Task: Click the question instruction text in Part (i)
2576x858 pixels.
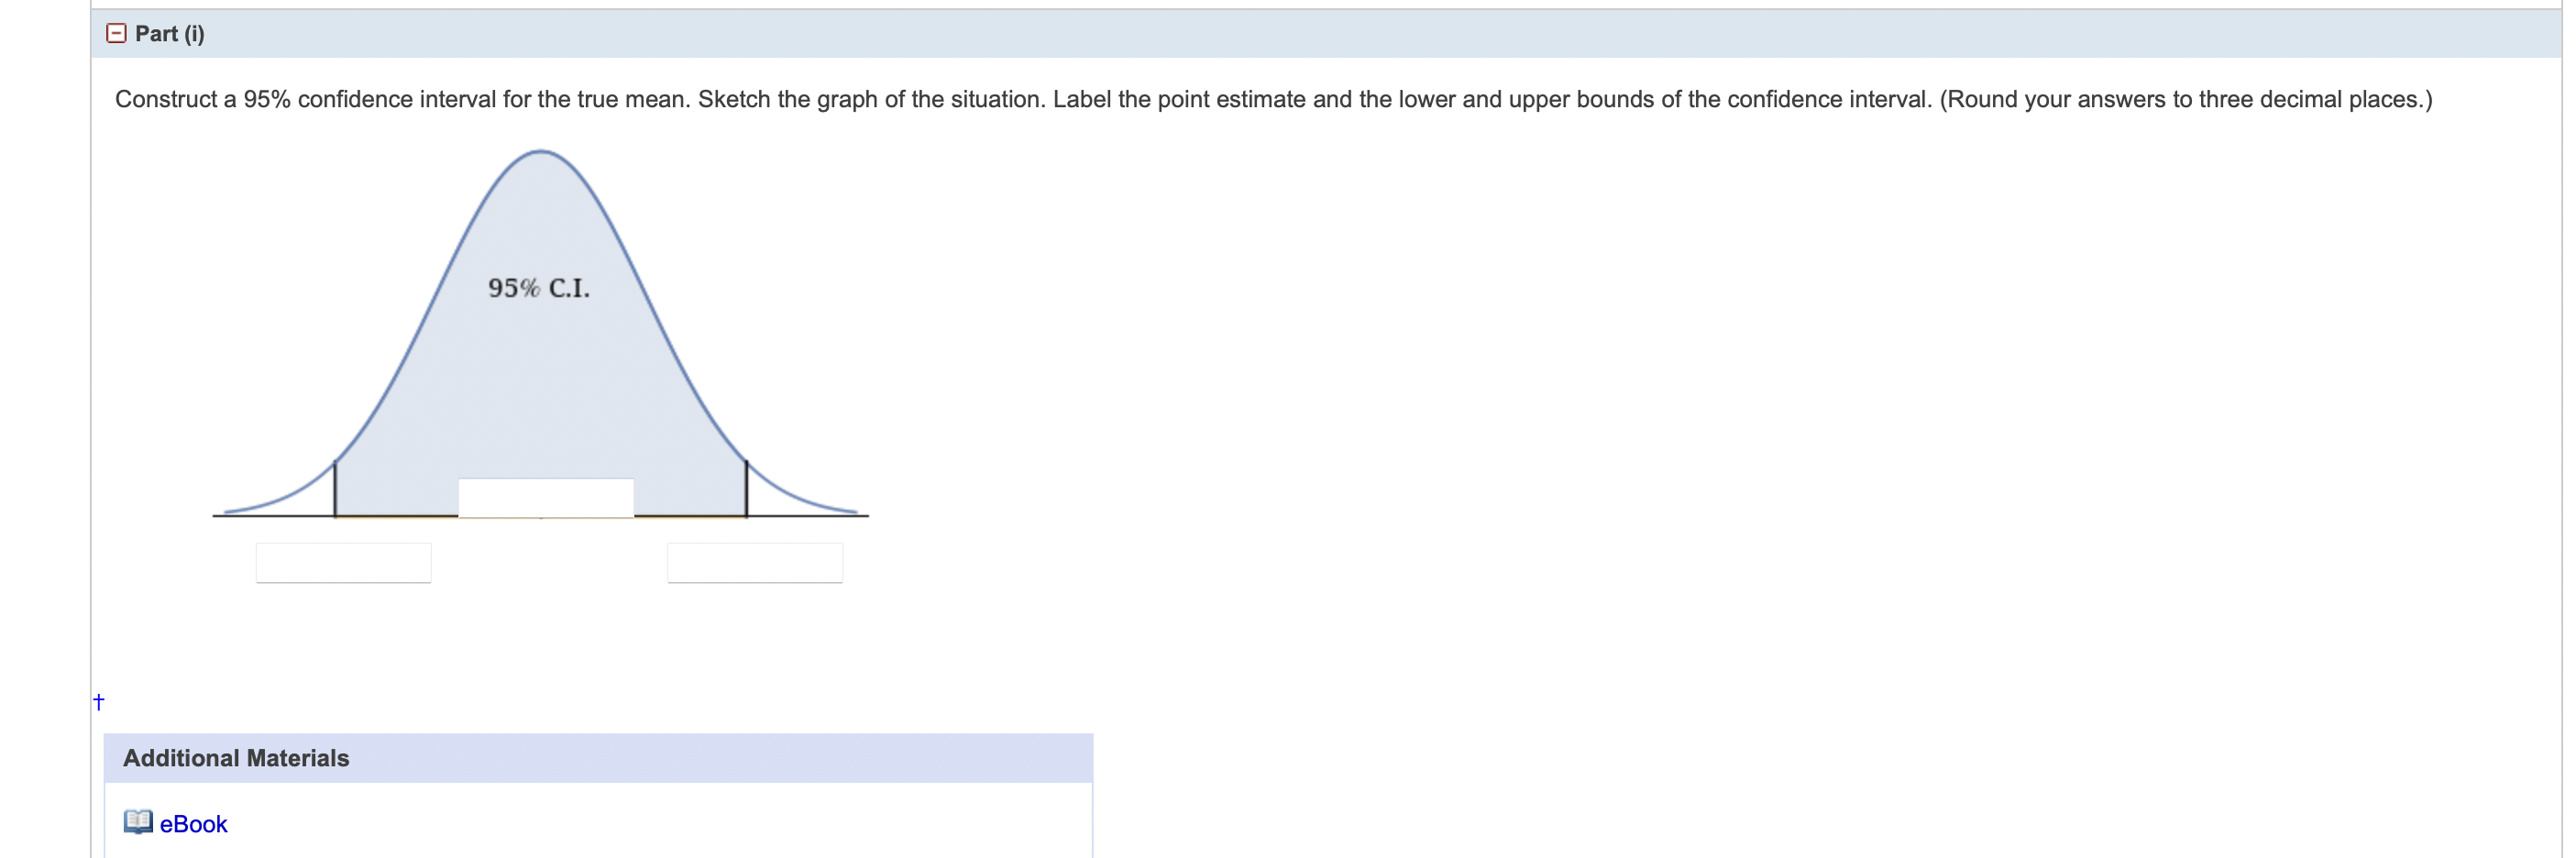Action: [x=1273, y=99]
